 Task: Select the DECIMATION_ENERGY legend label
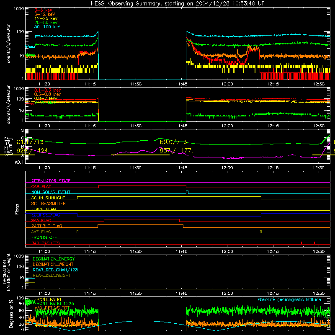pyautogui.click(x=54, y=259)
